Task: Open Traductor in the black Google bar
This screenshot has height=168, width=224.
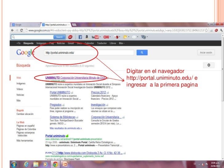Action: [102, 43]
